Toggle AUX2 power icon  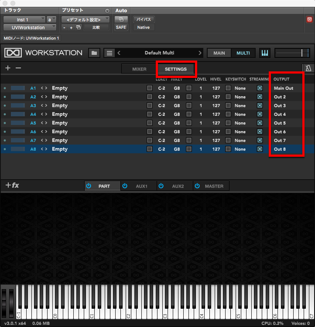point(161,186)
